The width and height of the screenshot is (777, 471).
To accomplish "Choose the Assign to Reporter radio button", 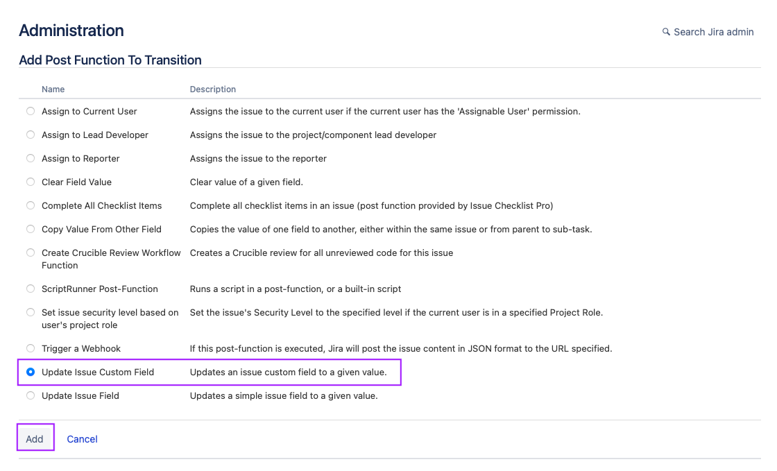I will coord(31,158).
